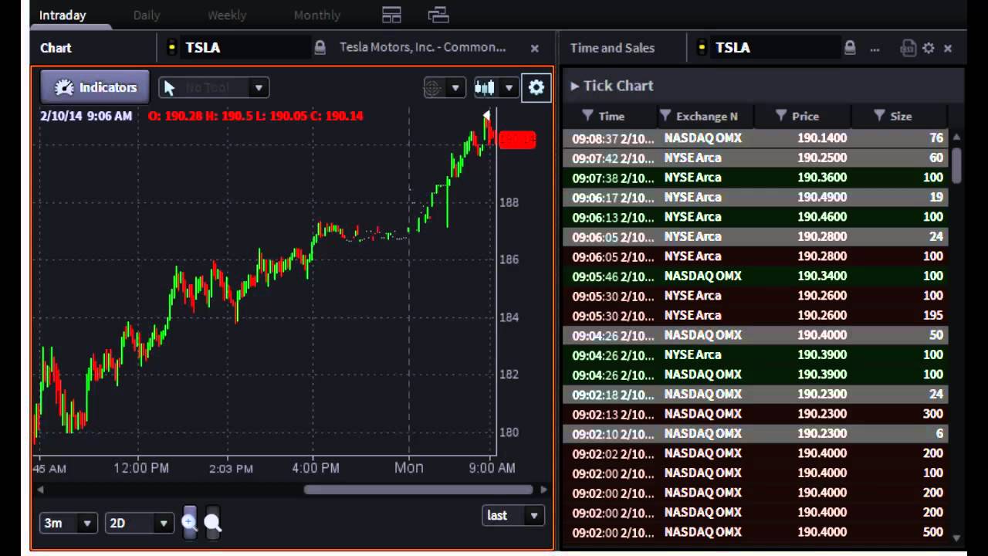This screenshot has height=556, width=988.
Task: Select the 09:02:10 row with size 6
Action: 756,434
